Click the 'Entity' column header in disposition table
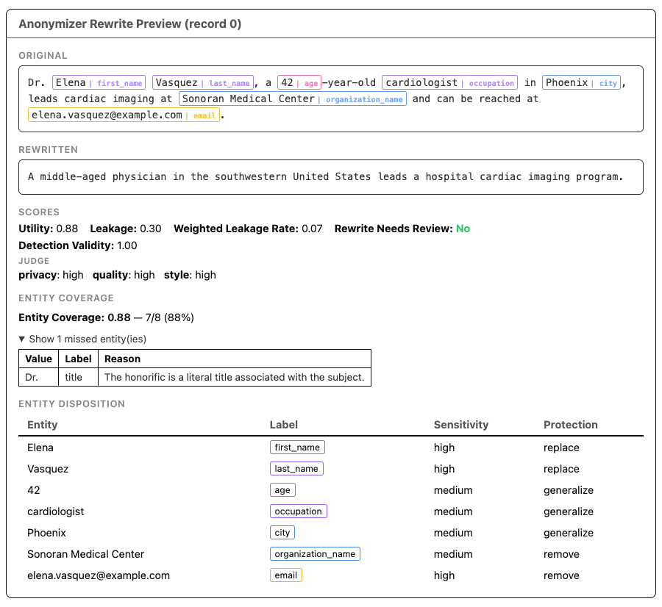 tap(42, 425)
